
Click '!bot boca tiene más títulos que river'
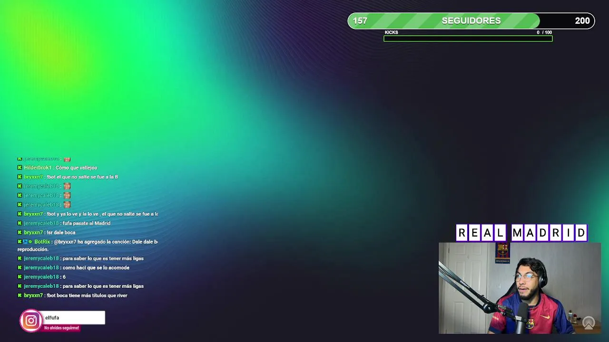tap(87, 295)
